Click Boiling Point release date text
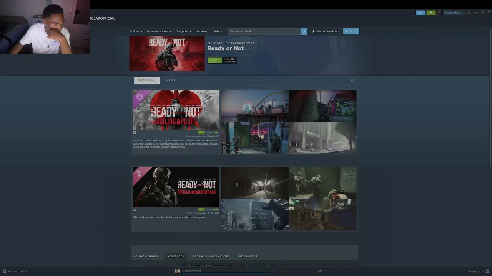 [x=203, y=136]
